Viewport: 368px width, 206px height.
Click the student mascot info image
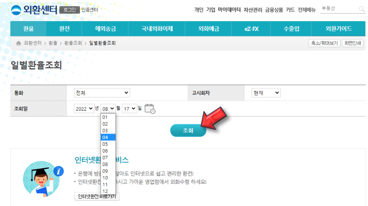(44, 179)
